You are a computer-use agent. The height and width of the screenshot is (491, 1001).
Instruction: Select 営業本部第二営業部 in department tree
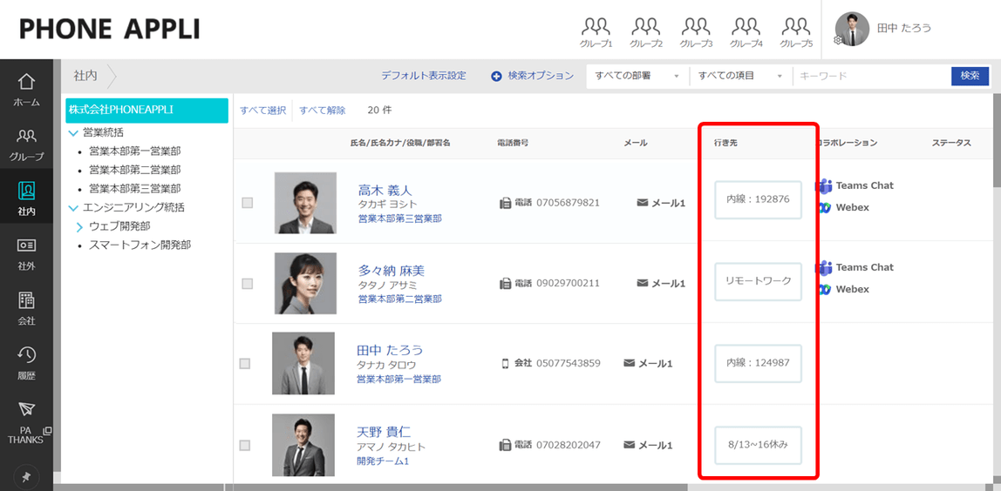pos(134,171)
